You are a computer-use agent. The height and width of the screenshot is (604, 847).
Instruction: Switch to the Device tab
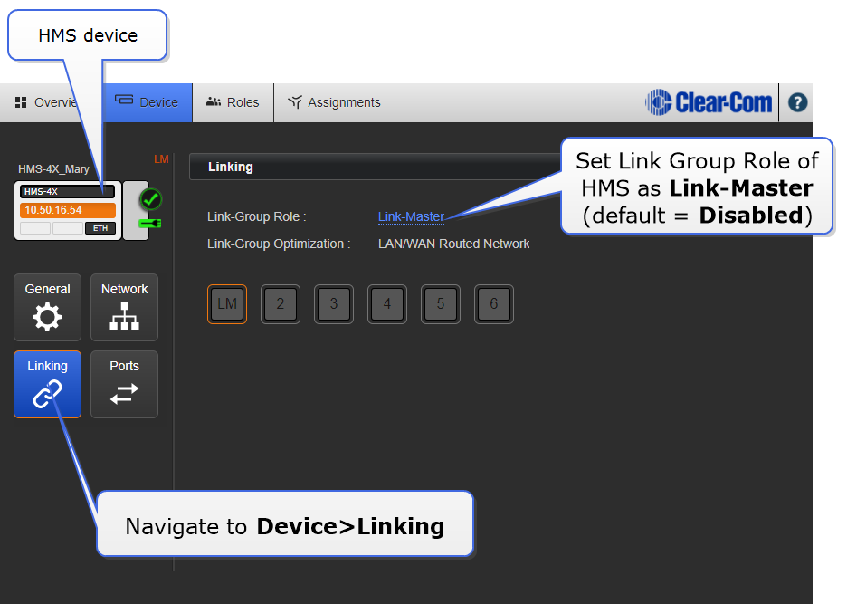pos(148,102)
